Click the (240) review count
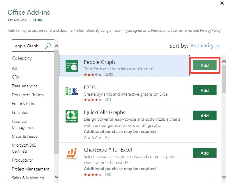This screenshot has height=183, width=226. click(109, 75)
